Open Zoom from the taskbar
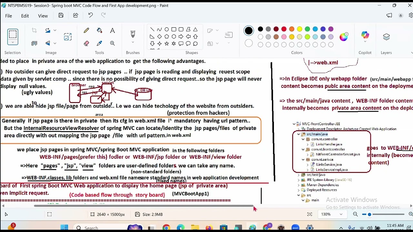This screenshot has width=413, height=232. pyautogui.click(x=295, y=228)
